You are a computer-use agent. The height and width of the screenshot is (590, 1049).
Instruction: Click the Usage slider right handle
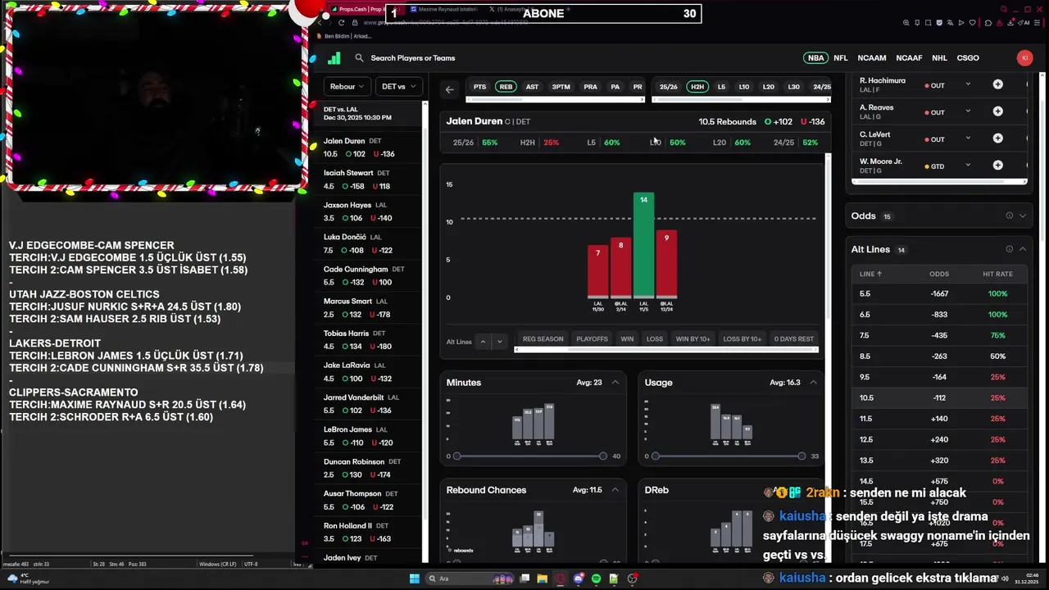click(x=802, y=456)
